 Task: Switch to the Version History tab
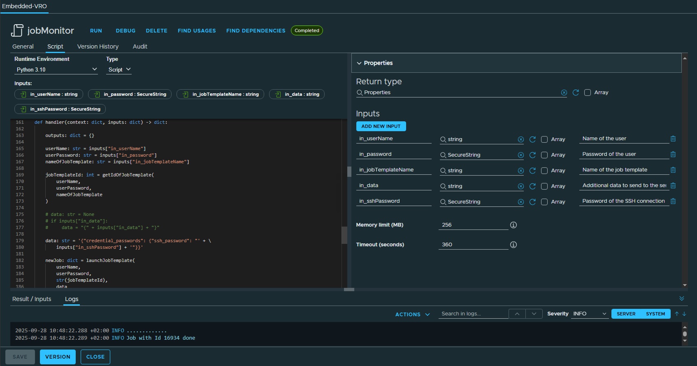(98, 46)
